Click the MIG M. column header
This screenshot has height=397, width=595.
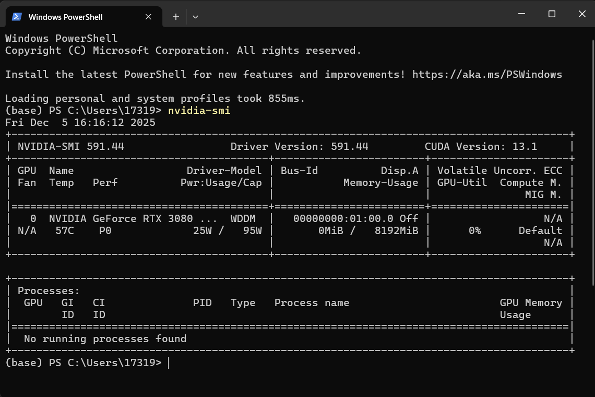coord(543,195)
